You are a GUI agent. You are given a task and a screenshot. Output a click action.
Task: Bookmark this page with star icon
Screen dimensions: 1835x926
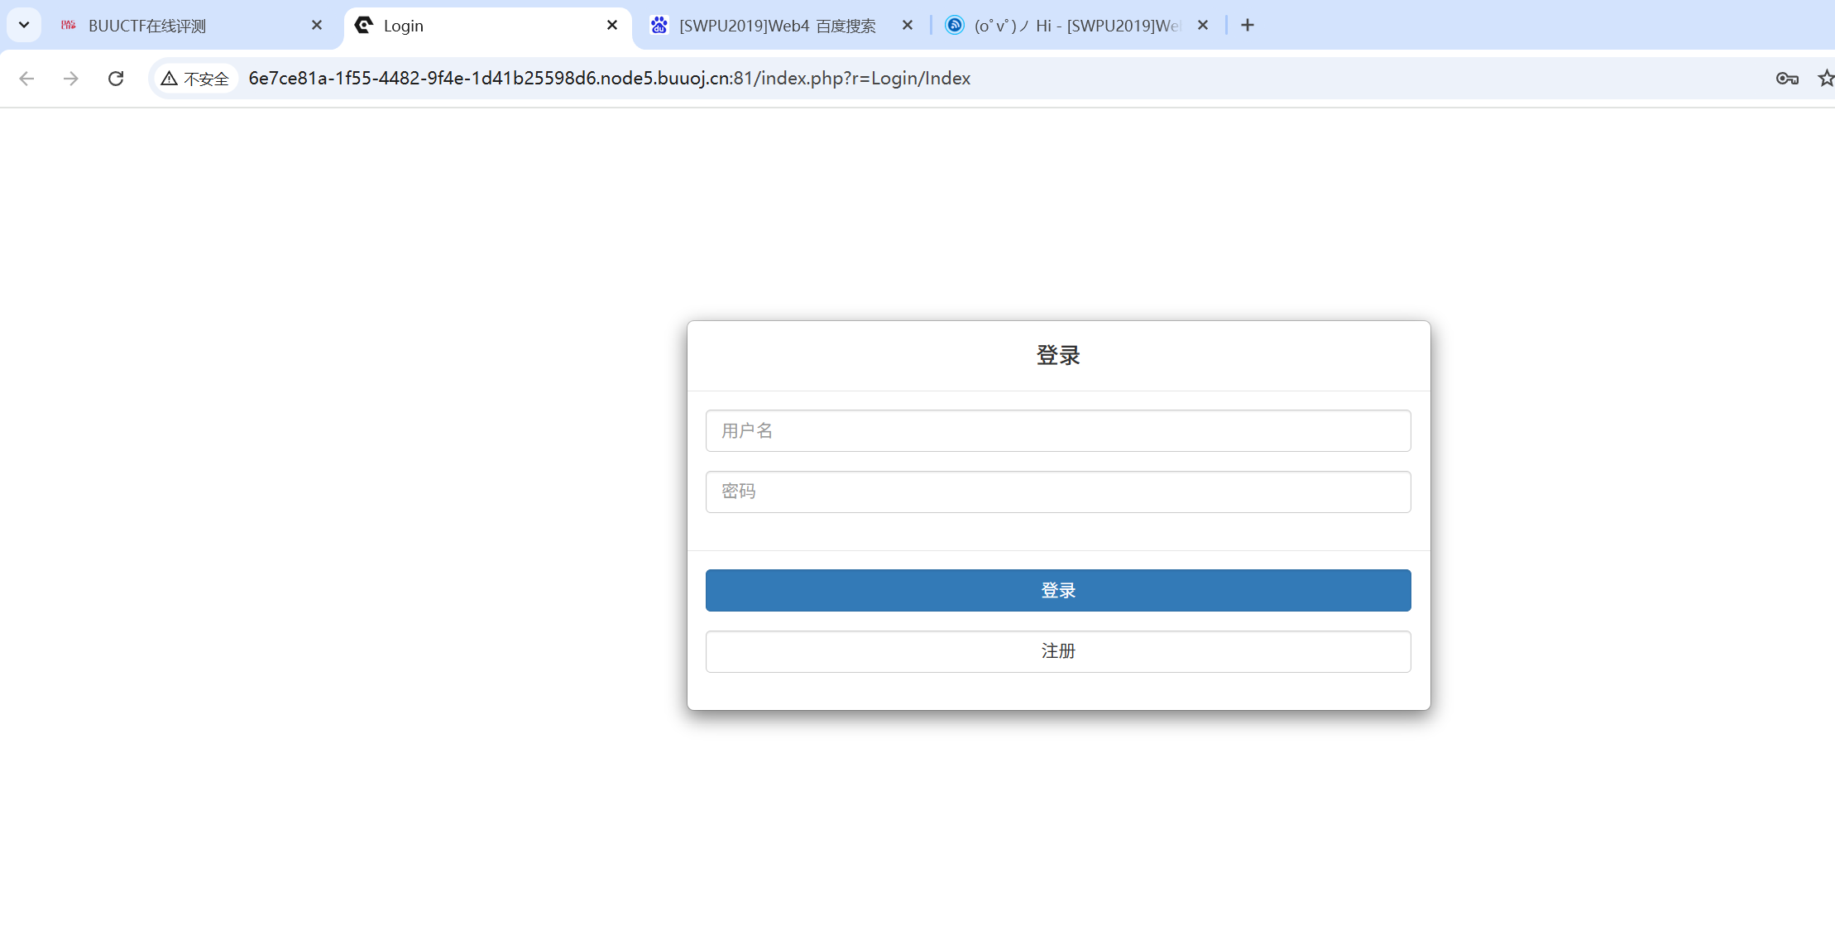coord(1825,79)
